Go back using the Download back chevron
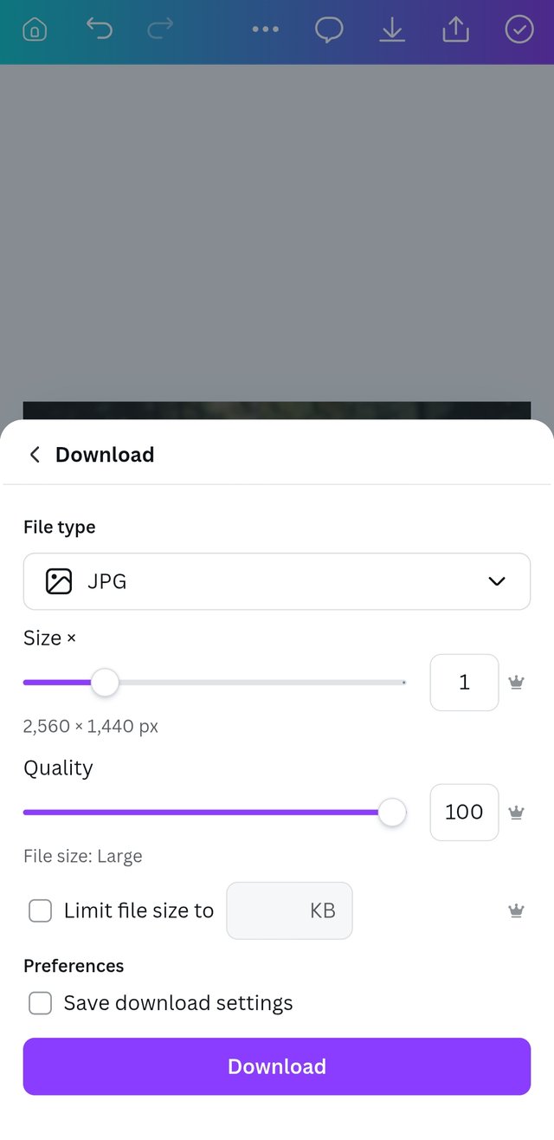The image size is (554, 1140). click(x=35, y=455)
